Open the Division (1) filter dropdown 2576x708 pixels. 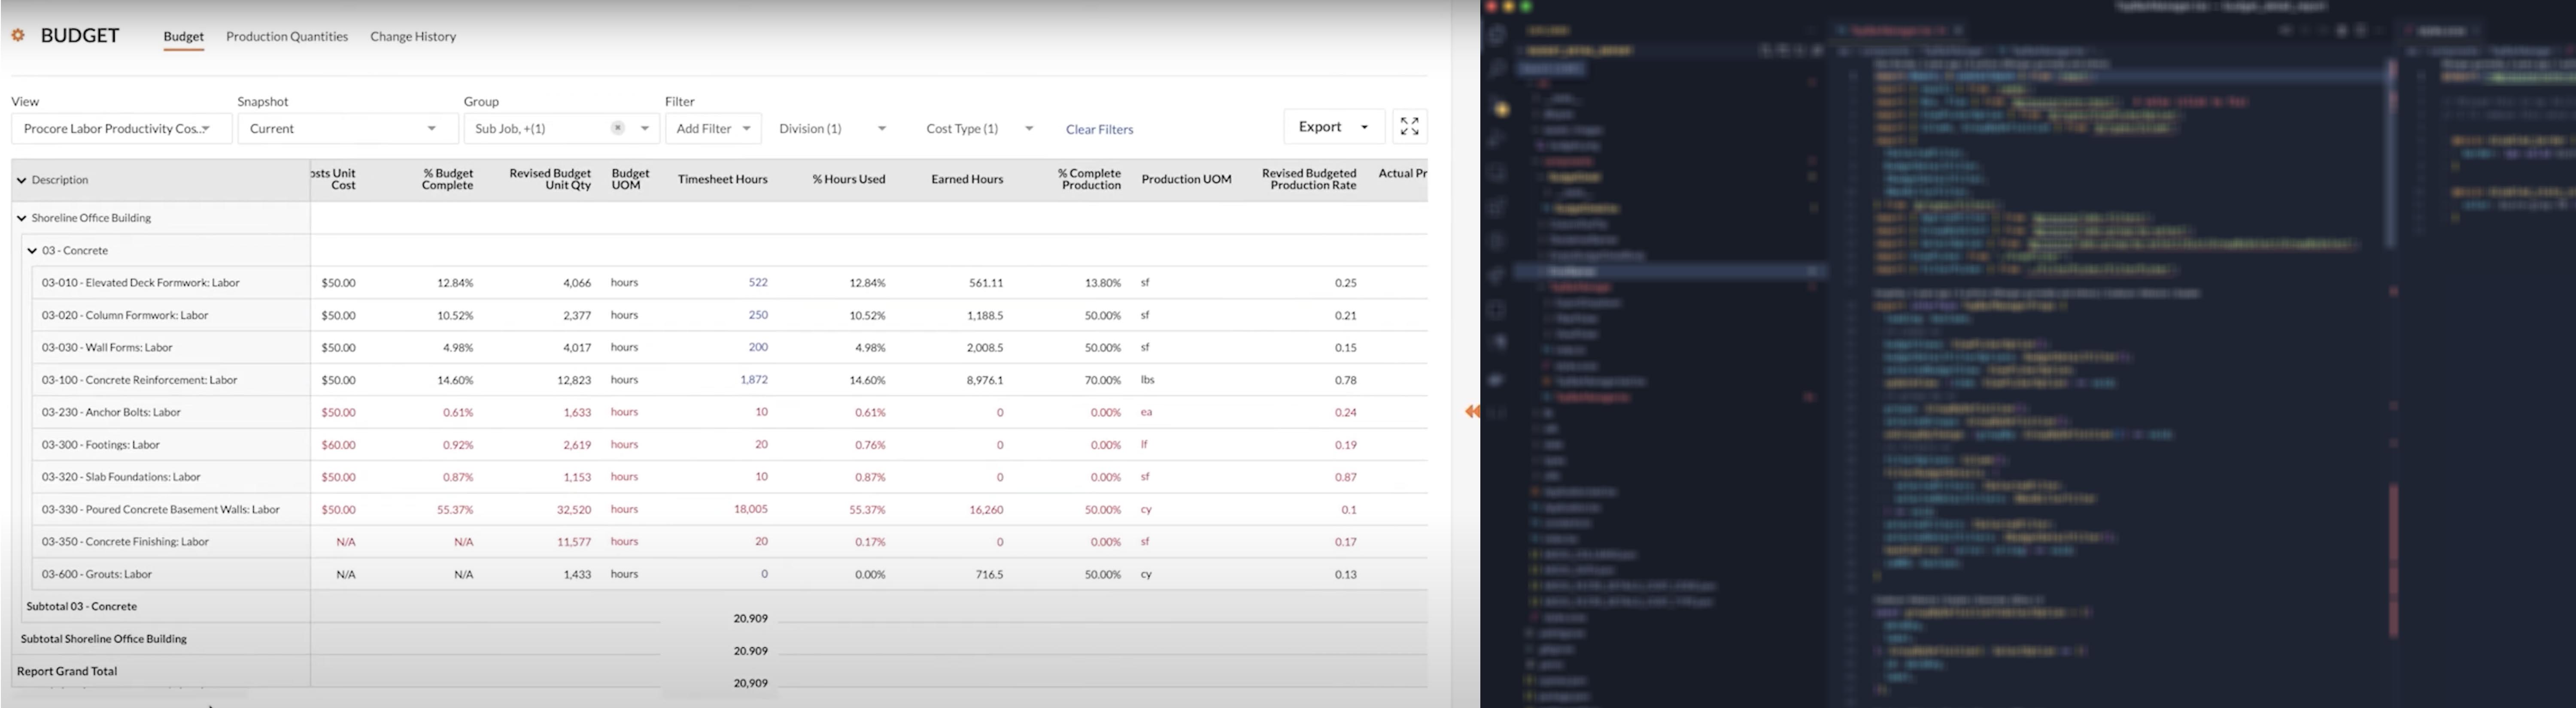coord(832,129)
